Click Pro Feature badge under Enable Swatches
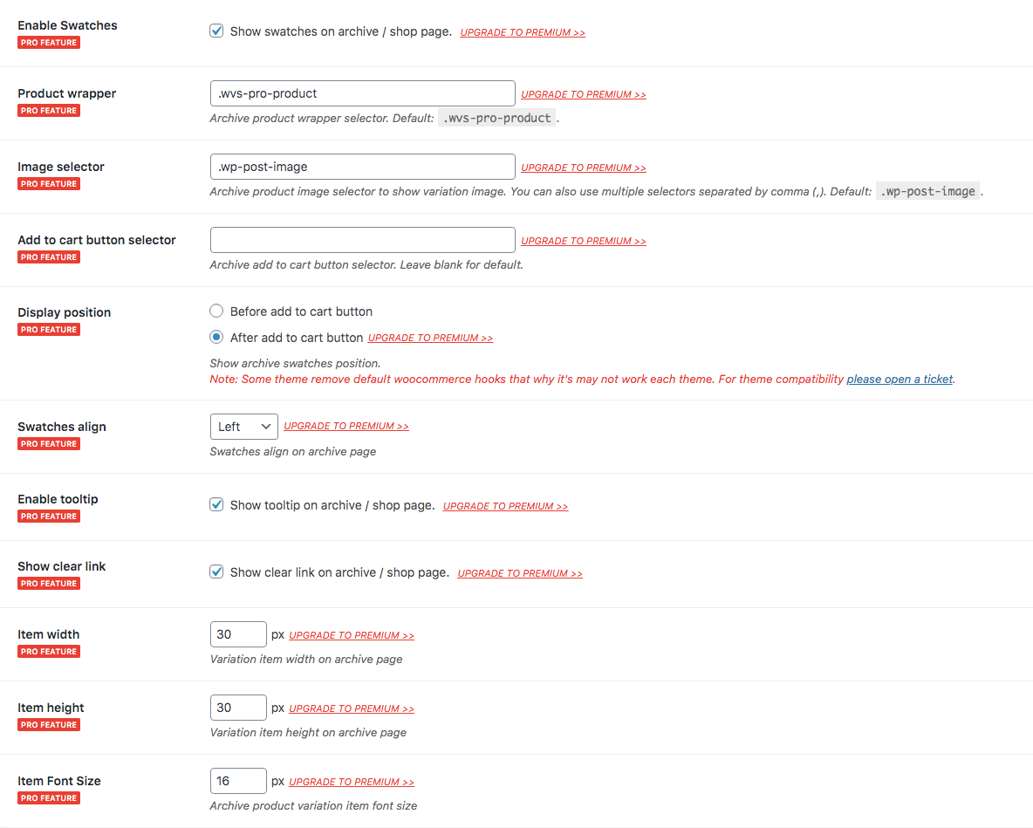The image size is (1033, 828). click(49, 43)
